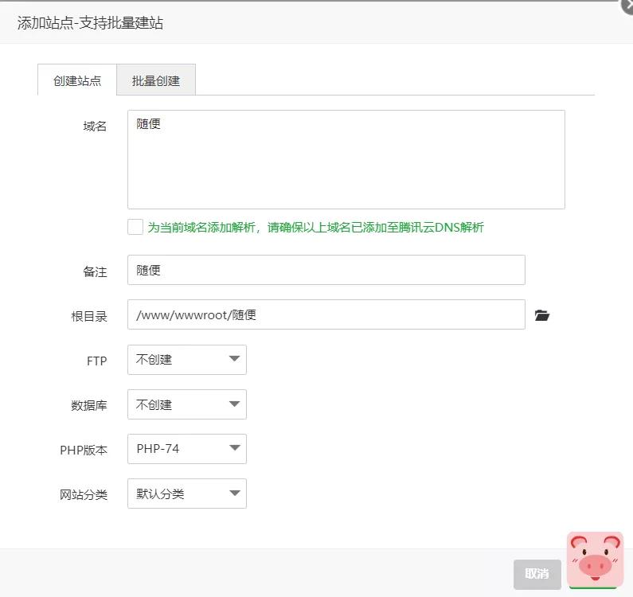This screenshot has height=597, width=633.
Task: Close the Add Site dialog
Action: point(627,6)
